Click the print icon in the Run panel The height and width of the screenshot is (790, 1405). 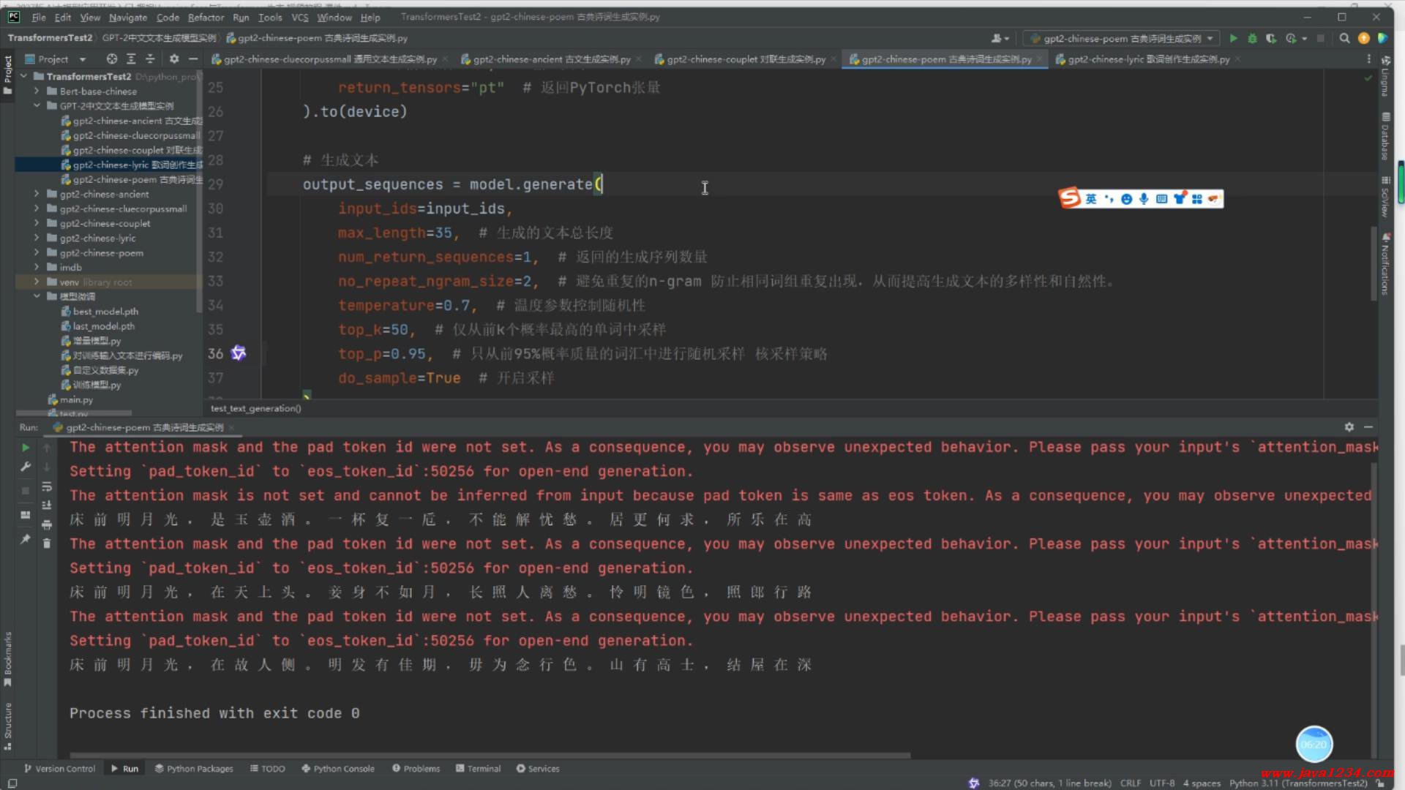point(47,524)
